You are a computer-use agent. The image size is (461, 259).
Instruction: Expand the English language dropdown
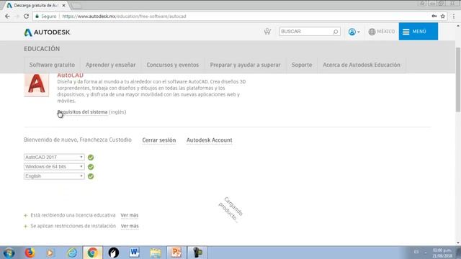tap(54, 176)
